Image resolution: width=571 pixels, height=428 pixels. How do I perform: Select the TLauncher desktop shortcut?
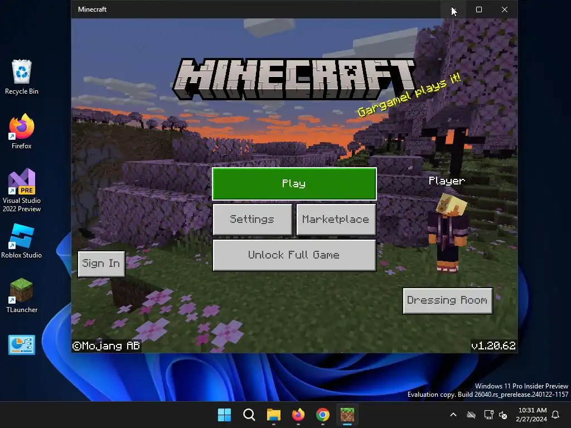pyautogui.click(x=22, y=296)
